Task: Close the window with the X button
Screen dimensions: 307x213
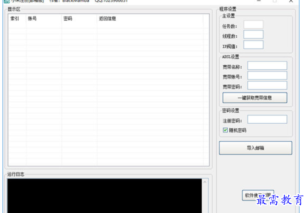Action: [x=291, y=1]
